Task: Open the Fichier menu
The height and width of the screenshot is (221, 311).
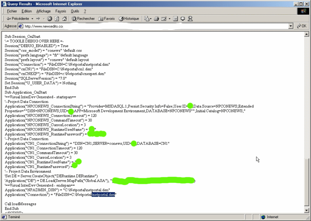Action: [x=12, y=11]
